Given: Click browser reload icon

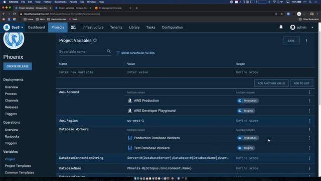Looking at the screenshot, I should point(15,14).
